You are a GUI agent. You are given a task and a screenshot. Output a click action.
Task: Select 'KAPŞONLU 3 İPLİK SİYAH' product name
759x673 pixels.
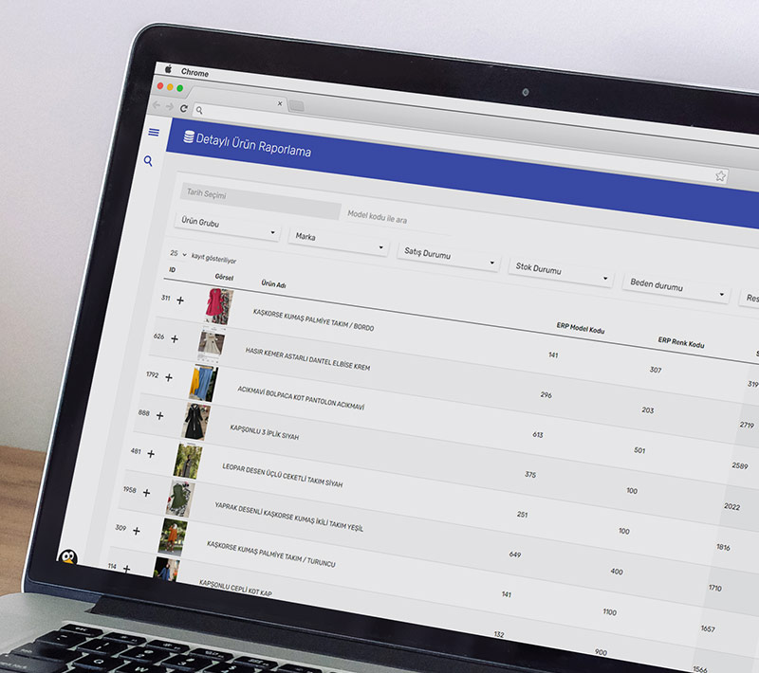click(x=265, y=432)
